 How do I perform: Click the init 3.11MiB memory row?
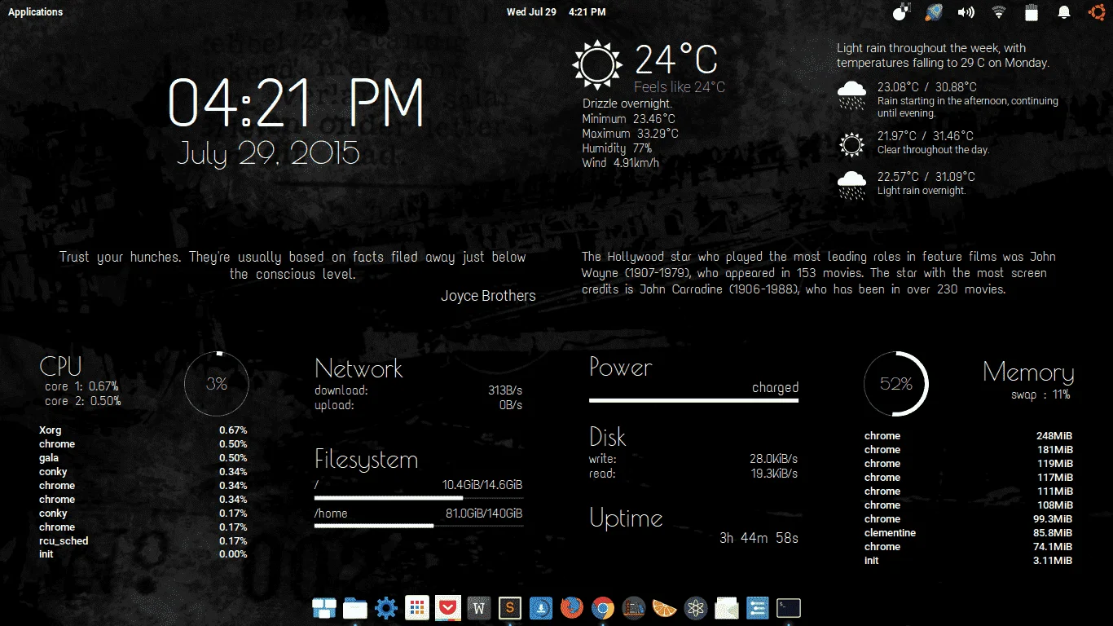[x=969, y=561]
